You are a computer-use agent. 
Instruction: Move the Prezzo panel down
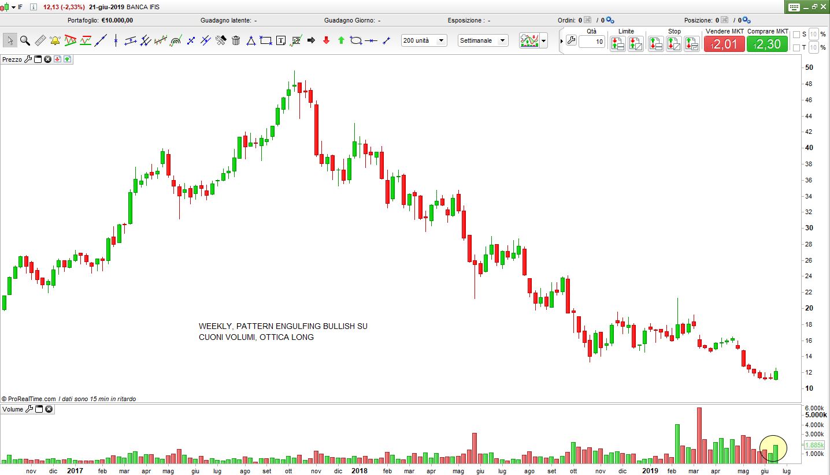click(x=58, y=59)
